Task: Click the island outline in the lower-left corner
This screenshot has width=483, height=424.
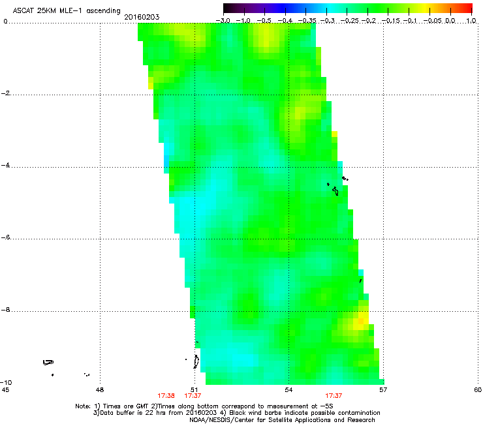Action: click(x=48, y=362)
